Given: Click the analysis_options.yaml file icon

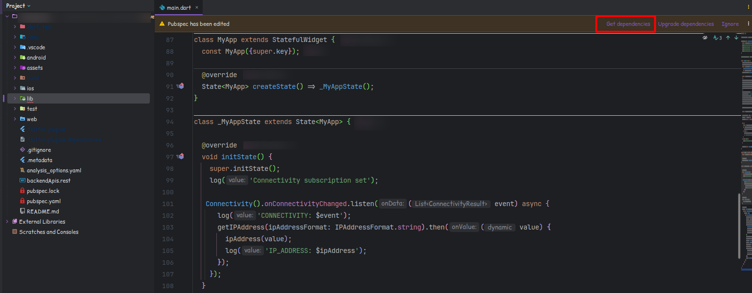Looking at the screenshot, I should coord(23,170).
